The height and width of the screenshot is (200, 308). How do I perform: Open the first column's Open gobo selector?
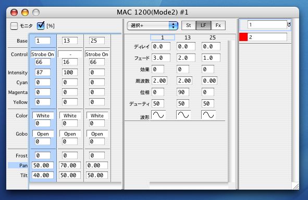click(43, 134)
